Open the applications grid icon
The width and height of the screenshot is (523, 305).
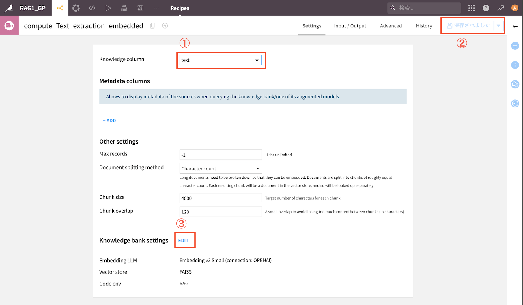tap(471, 8)
